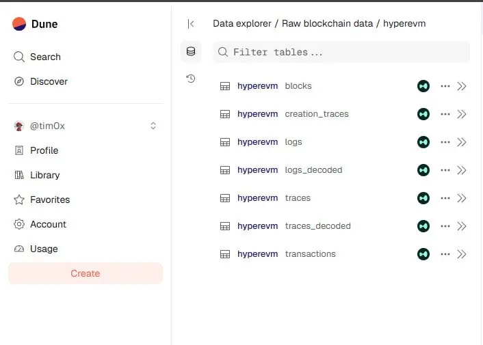The image size is (483, 345).
Task: Expand the hyperevm blocks table columns
Action: (462, 86)
